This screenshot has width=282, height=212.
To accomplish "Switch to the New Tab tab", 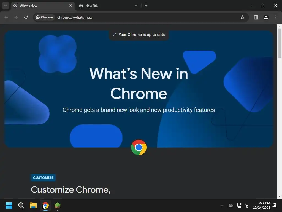I will pos(109,6).
